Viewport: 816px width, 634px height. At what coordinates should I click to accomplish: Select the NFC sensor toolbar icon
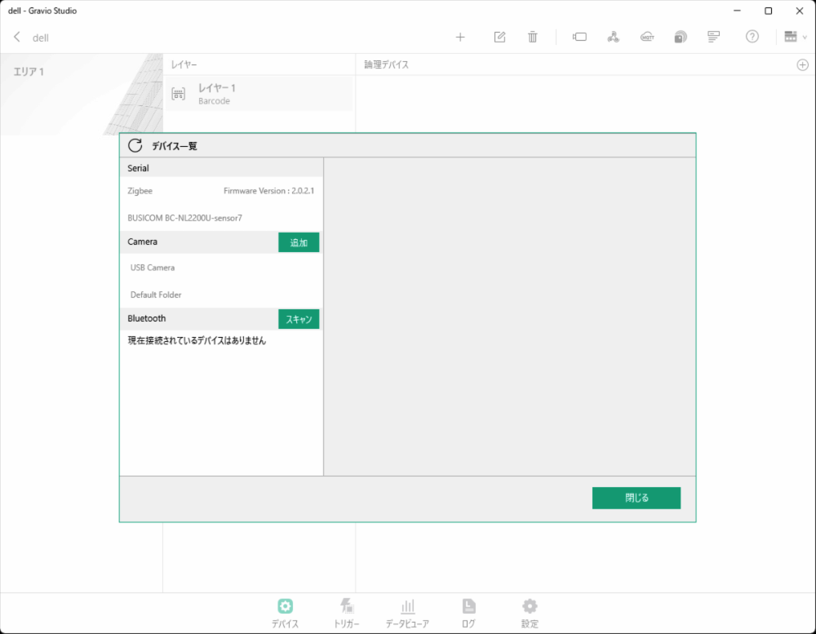pos(680,37)
